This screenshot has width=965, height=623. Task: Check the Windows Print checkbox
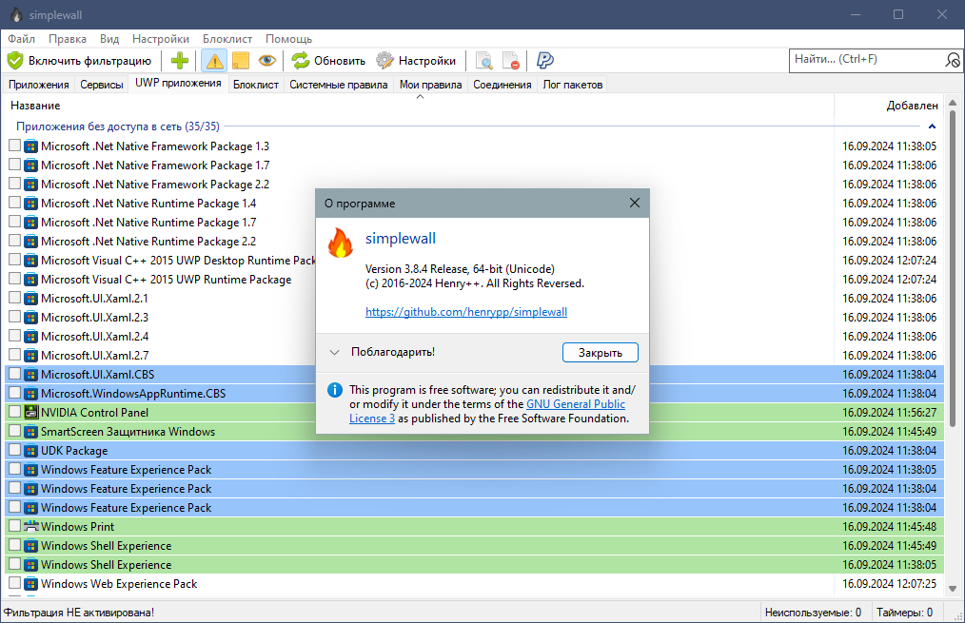pyautogui.click(x=15, y=526)
